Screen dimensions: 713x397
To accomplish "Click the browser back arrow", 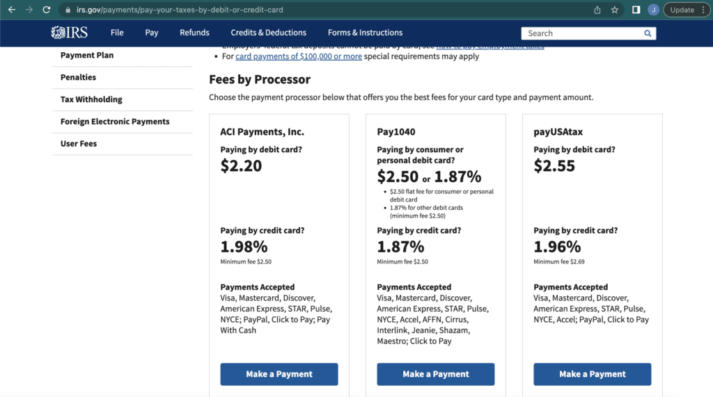I will point(11,10).
